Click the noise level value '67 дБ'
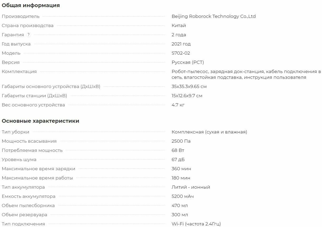 tap(178, 159)
